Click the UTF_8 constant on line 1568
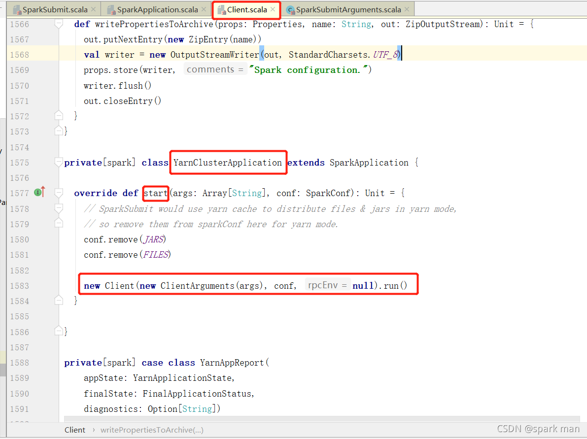This screenshot has width=587, height=439. click(x=385, y=55)
